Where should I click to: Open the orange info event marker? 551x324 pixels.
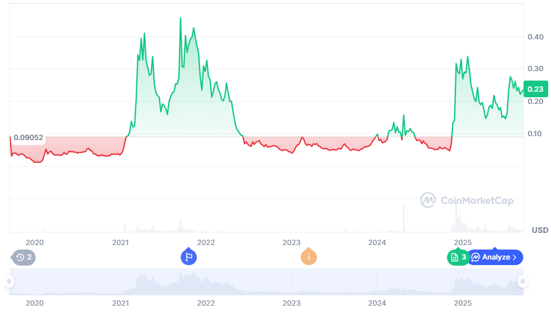pos(309,257)
